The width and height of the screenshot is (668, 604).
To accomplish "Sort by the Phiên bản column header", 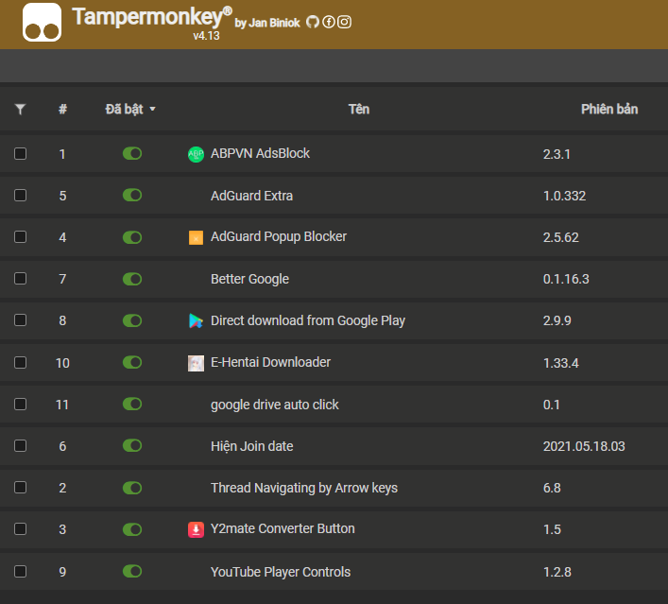I will click(x=609, y=109).
